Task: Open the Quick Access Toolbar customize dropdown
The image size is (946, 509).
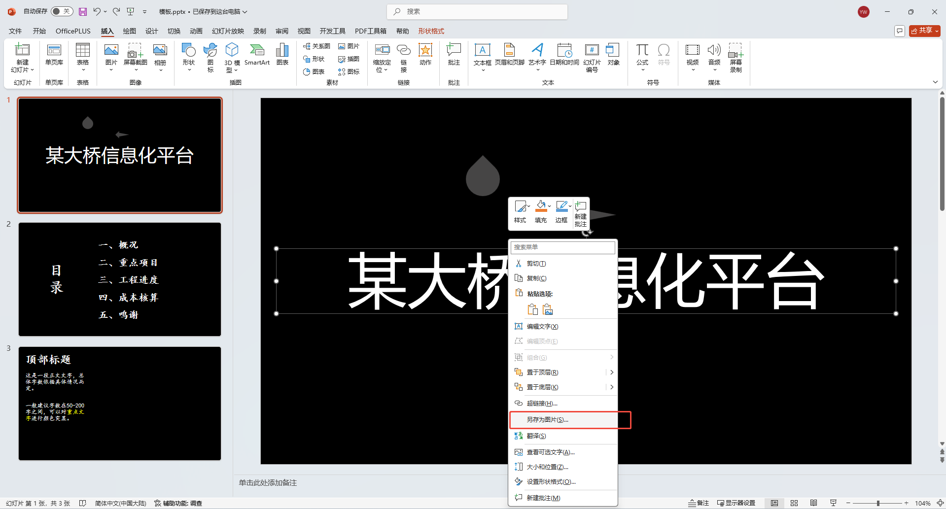Action: (x=144, y=11)
